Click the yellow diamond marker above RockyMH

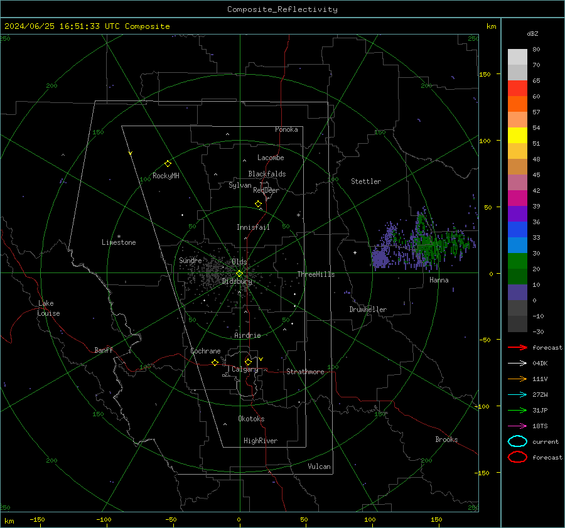(168, 164)
